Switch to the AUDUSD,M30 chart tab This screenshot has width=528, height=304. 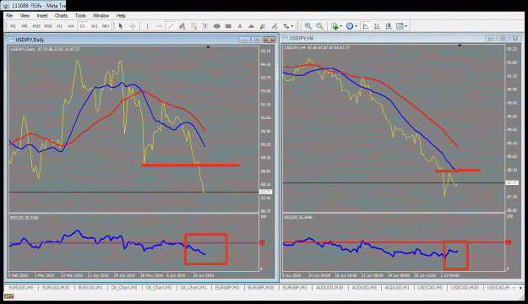click(329, 287)
